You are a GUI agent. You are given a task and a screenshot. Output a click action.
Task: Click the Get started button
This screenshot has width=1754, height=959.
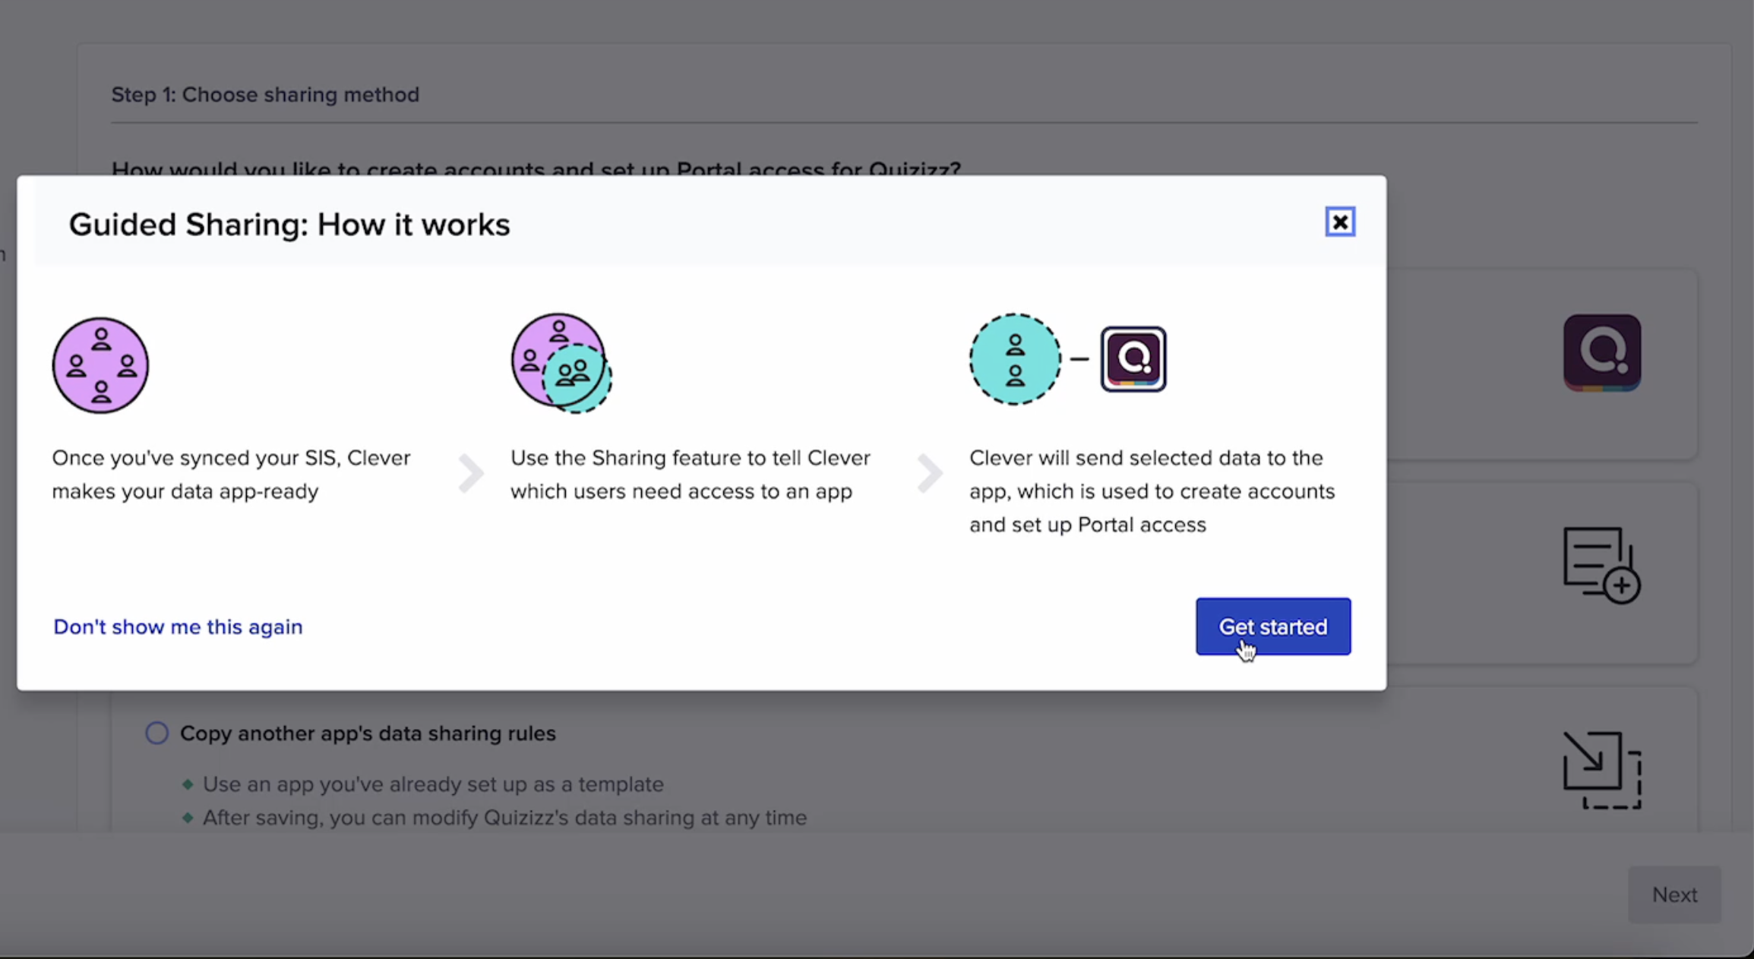[x=1272, y=626]
